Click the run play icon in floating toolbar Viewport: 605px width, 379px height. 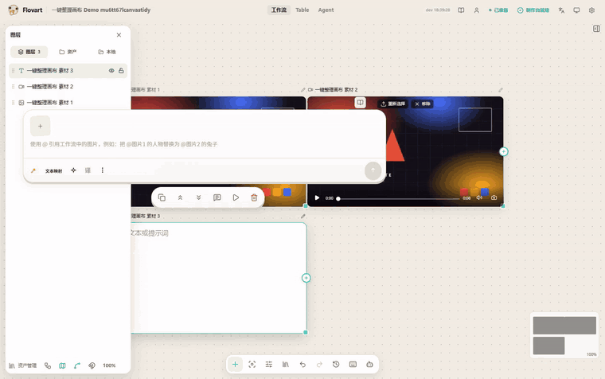(x=236, y=197)
